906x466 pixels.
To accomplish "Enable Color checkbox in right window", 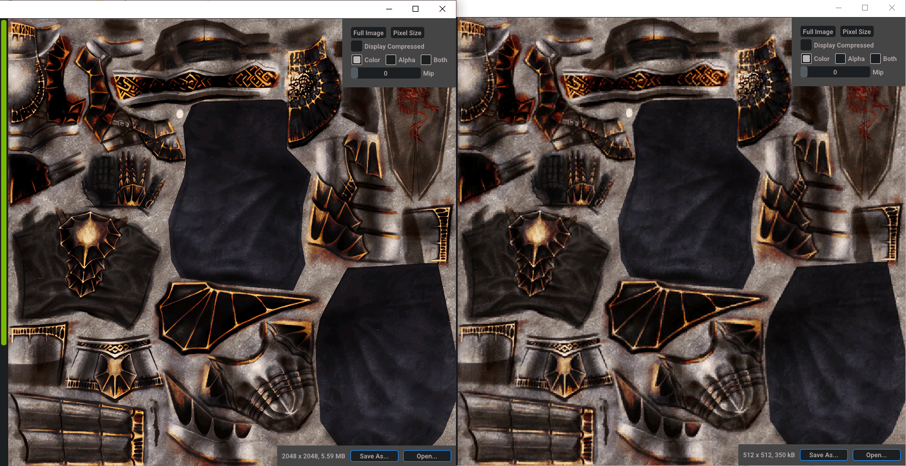I will click(806, 59).
